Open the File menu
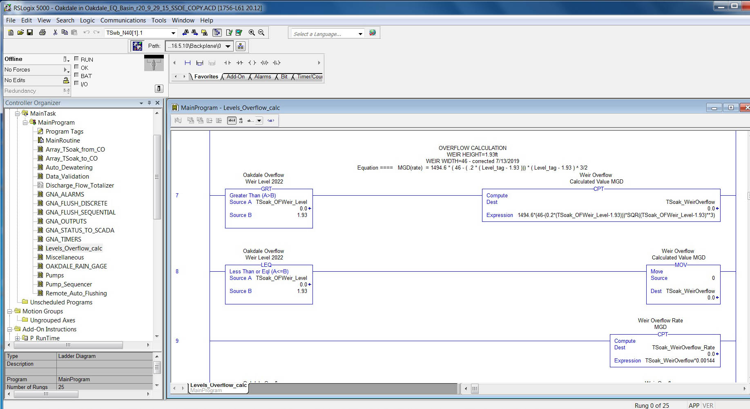Screen dimensions: 750x409 [x=11, y=20]
